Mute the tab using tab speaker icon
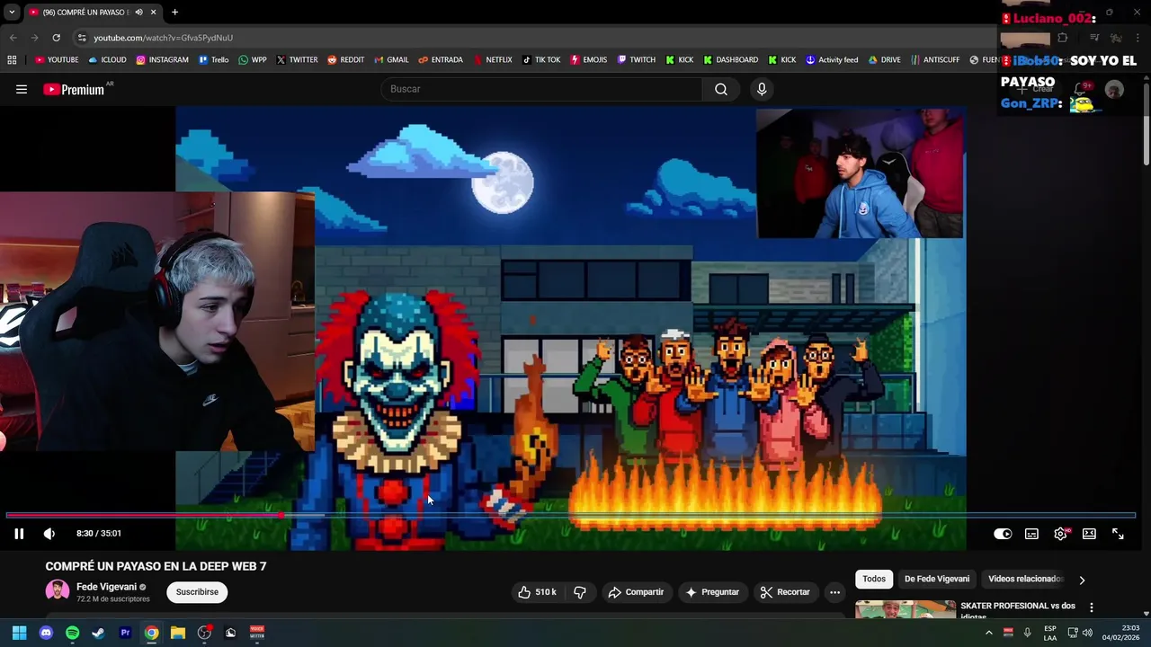Viewport: 1151px width, 647px height. [x=138, y=12]
